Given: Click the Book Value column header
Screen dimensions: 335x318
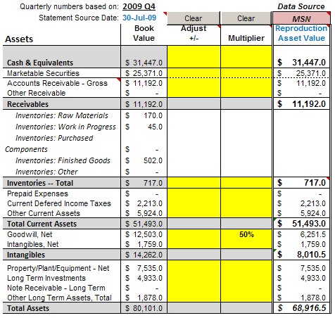Looking at the screenshot, I should [x=144, y=33].
